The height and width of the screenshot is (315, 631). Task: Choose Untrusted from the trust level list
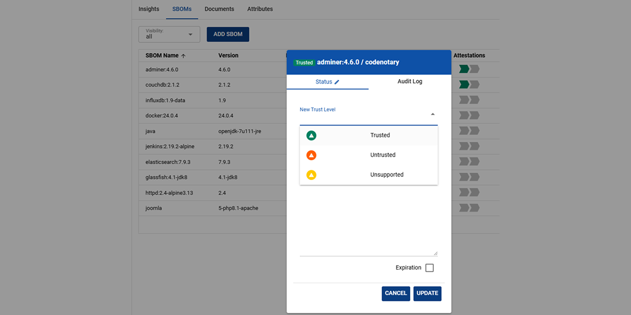tap(369, 155)
